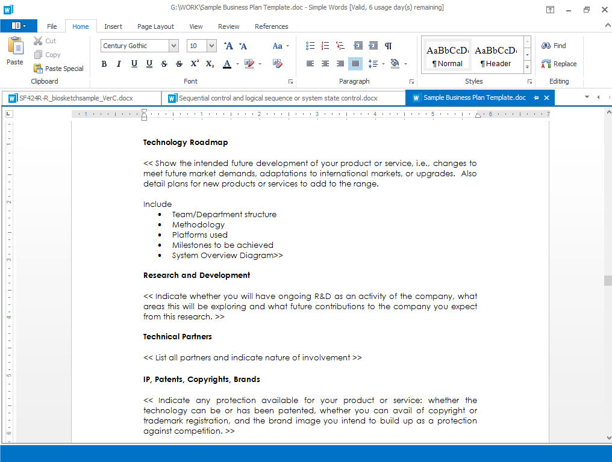Open the font size dropdown
The image size is (612, 462).
pos(211,46)
